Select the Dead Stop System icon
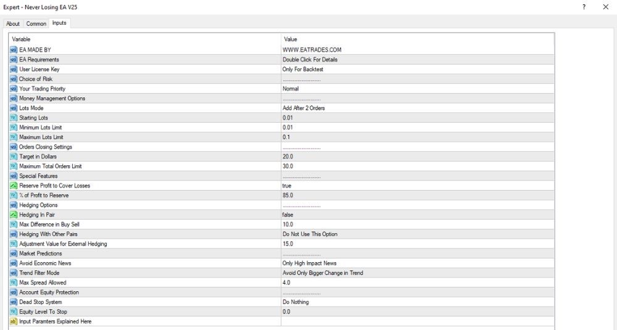This screenshot has width=617, height=330. 14,302
